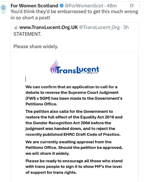Open the For Women Scotland profile avatar
The width and height of the screenshot is (158, 182).
coord(3,9)
